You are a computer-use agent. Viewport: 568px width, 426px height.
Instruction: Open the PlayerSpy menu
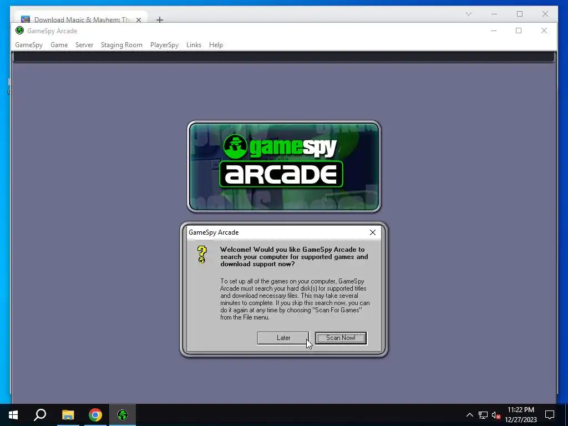[x=164, y=45]
